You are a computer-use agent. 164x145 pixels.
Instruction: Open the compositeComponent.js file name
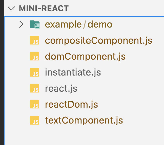pyautogui.click(x=98, y=40)
